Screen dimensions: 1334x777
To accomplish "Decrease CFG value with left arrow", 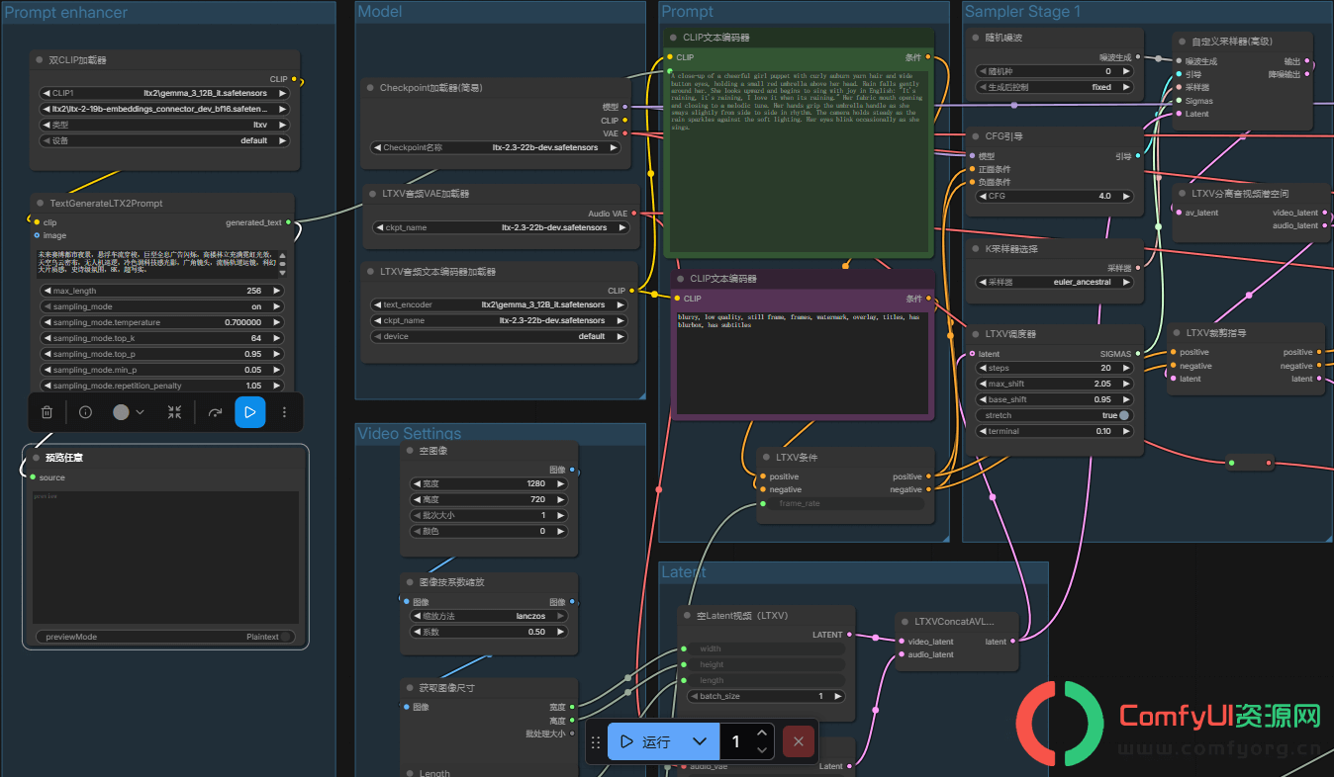I will [x=982, y=196].
